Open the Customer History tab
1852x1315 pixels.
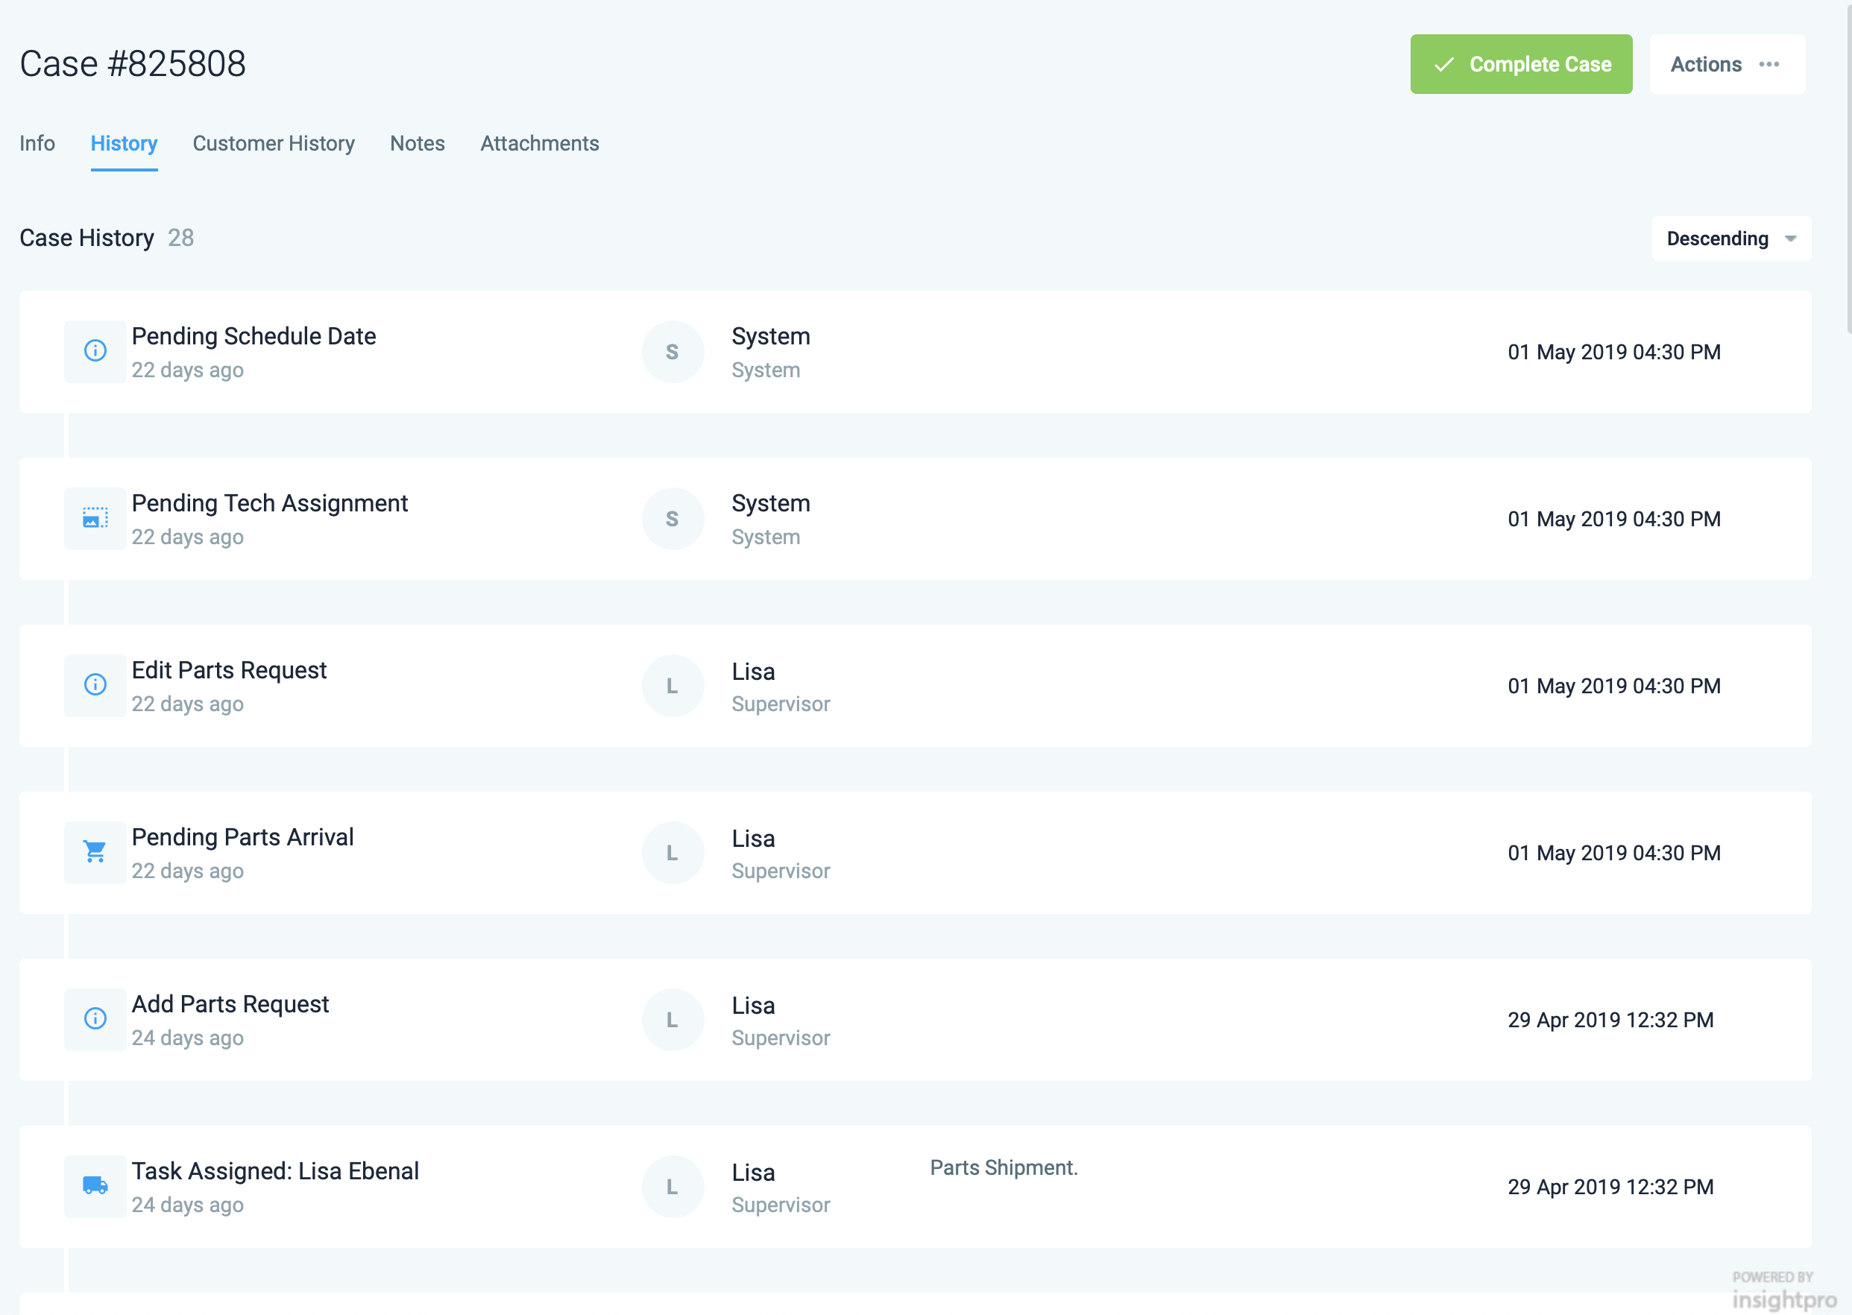coord(274,143)
